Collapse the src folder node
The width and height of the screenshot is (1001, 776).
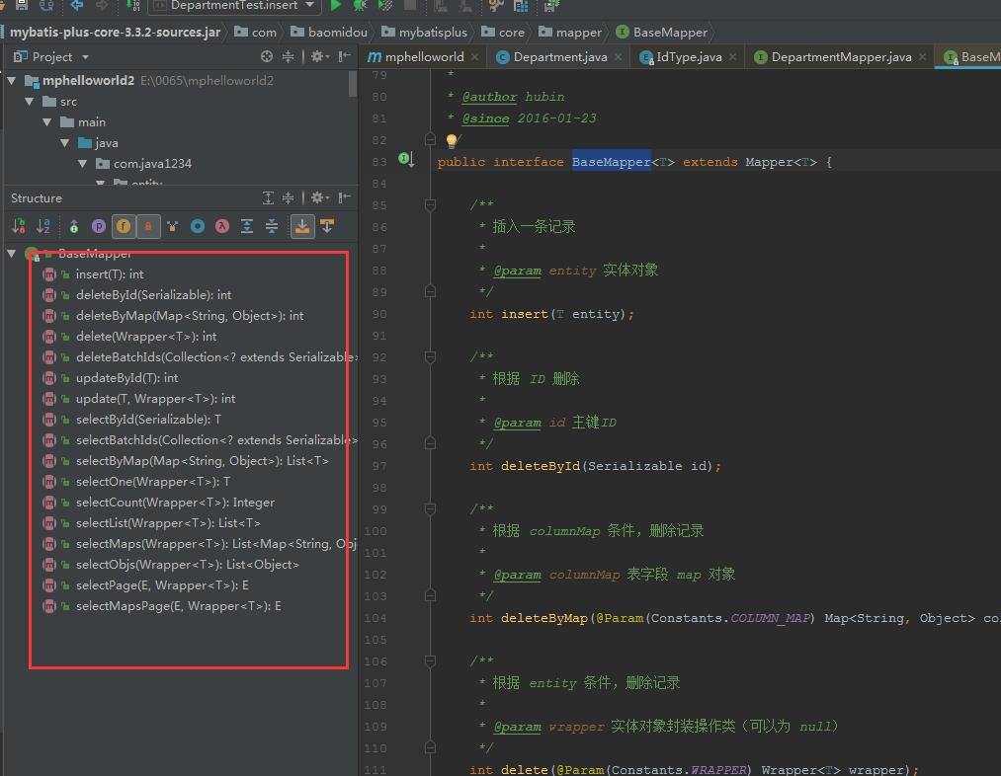click(30, 102)
